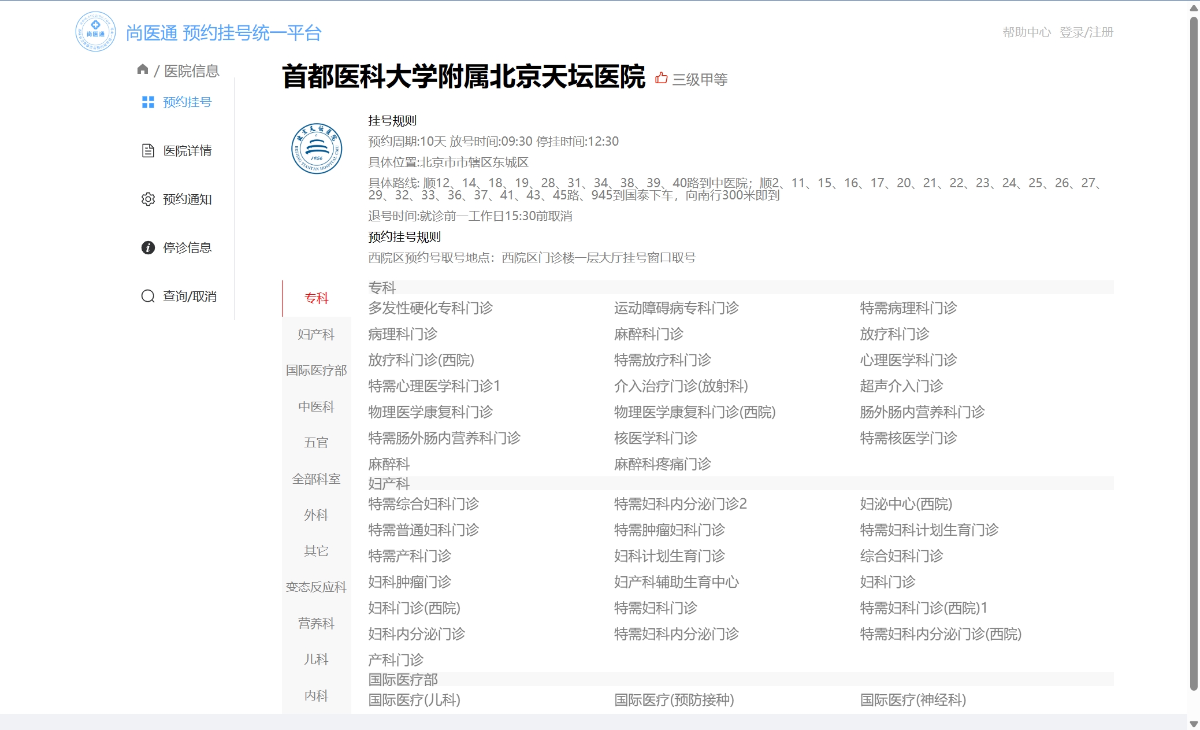The image size is (1200, 730).
Task: Open 超声介入门诊 clinic
Action: pyautogui.click(x=901, y=386)
